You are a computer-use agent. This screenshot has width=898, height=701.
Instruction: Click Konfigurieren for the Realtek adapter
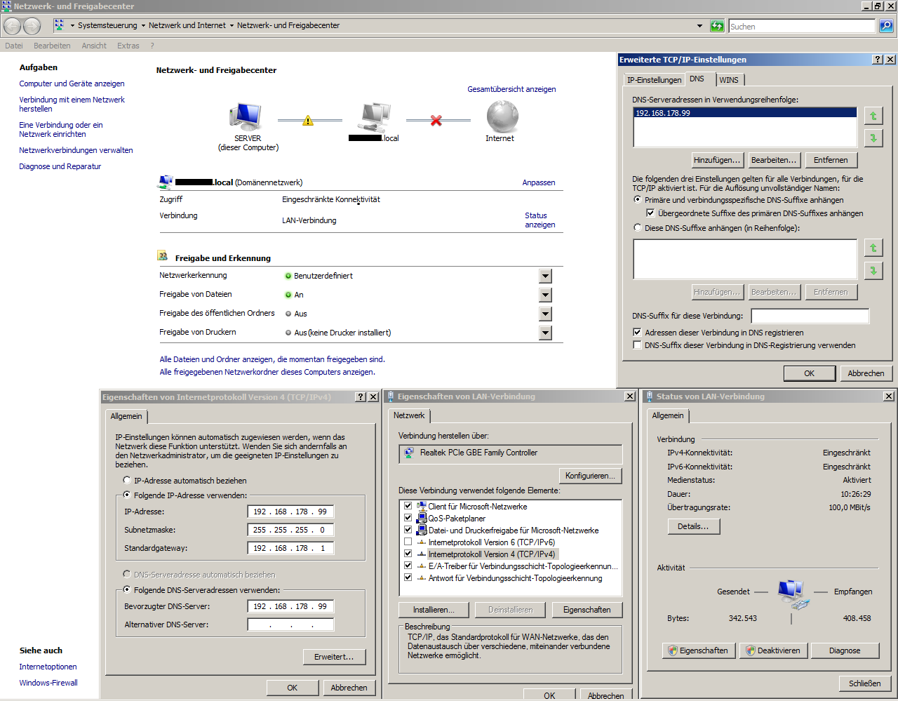pos(590,476)
